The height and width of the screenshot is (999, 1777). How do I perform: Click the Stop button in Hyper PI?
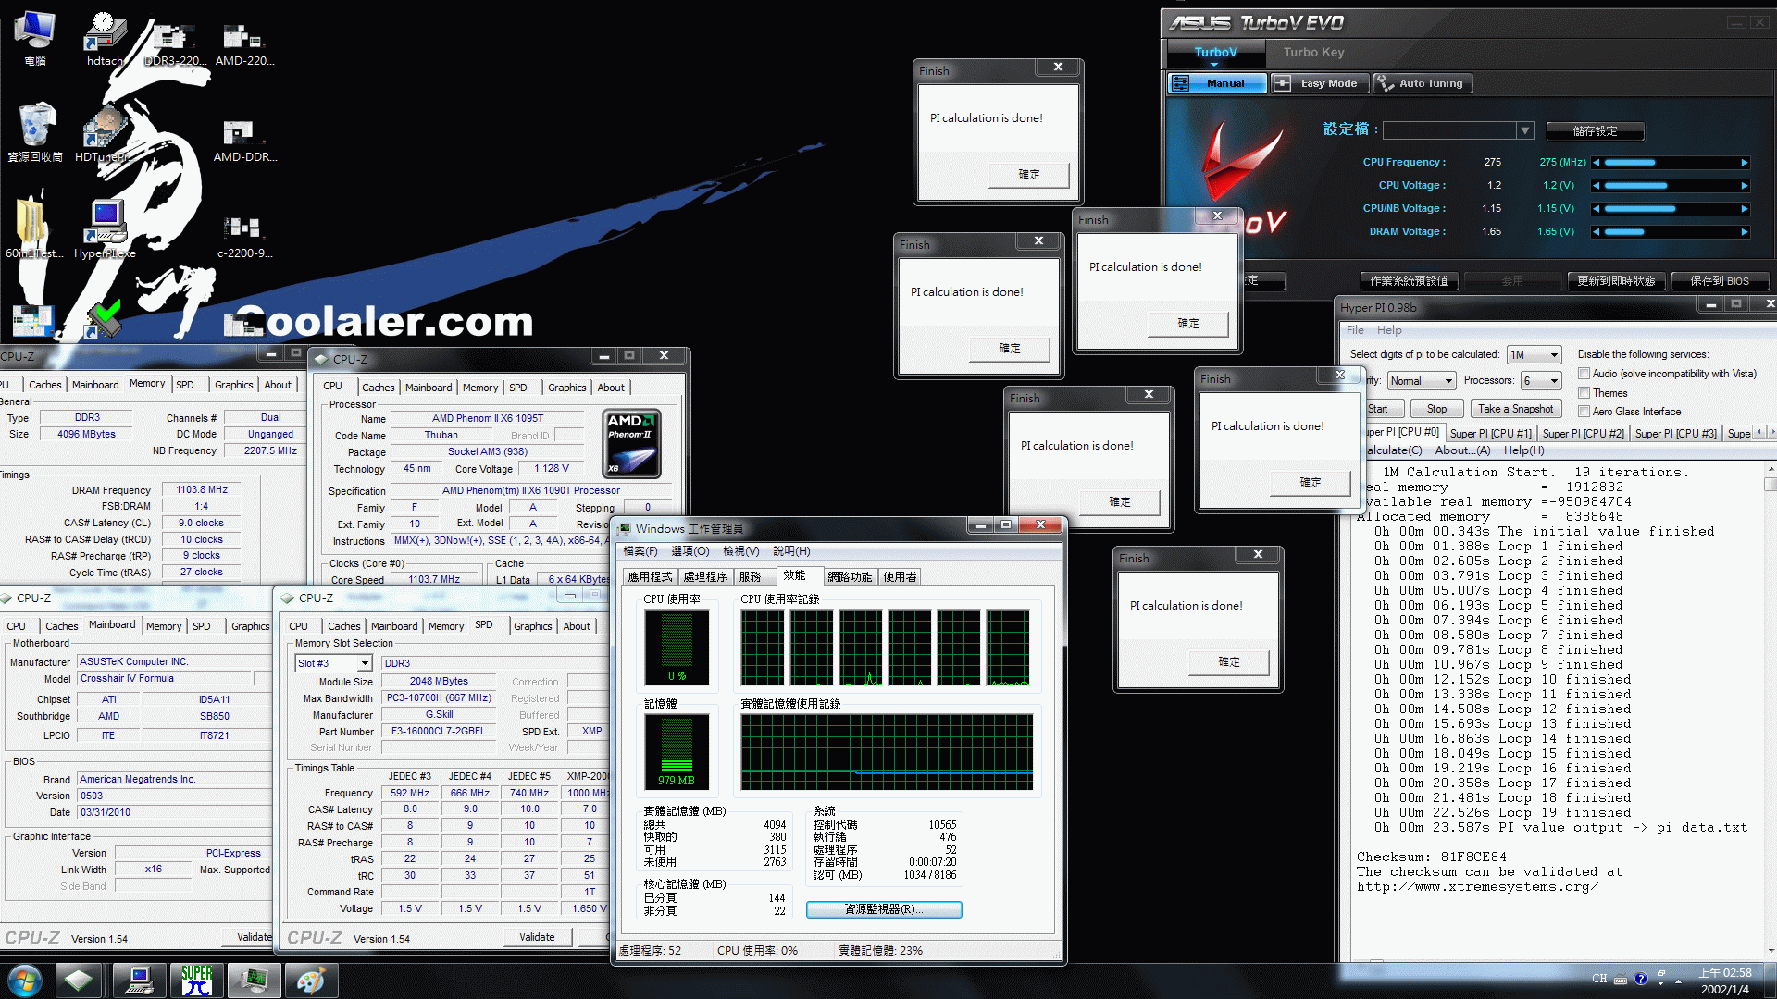tap(1436, 409)
